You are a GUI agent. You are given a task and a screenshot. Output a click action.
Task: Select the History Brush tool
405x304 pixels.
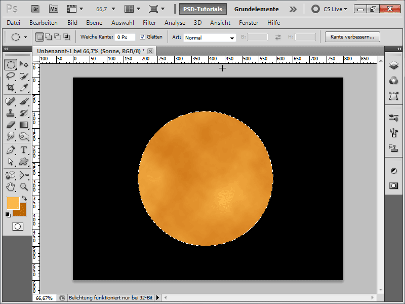pyautogui.click(x=24, y=113)
